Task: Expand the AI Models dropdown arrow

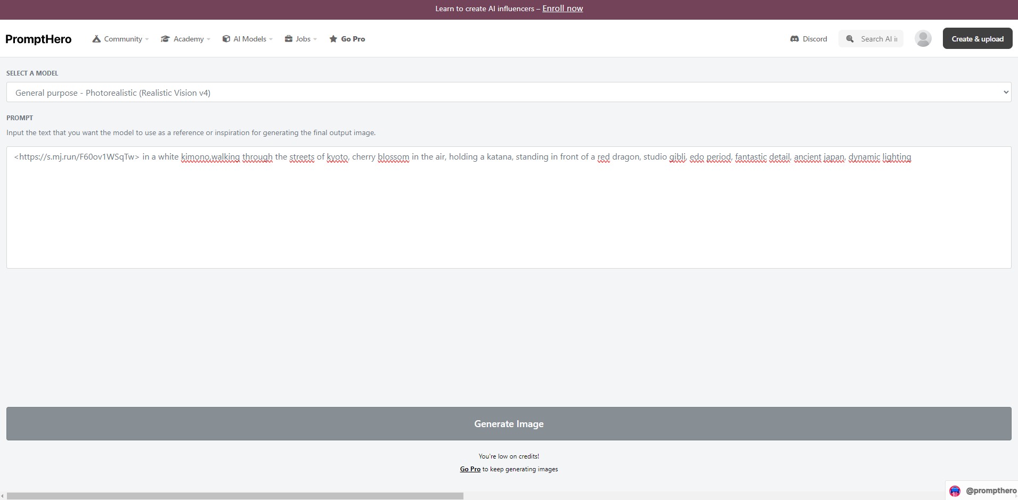Action: point(271,39)
